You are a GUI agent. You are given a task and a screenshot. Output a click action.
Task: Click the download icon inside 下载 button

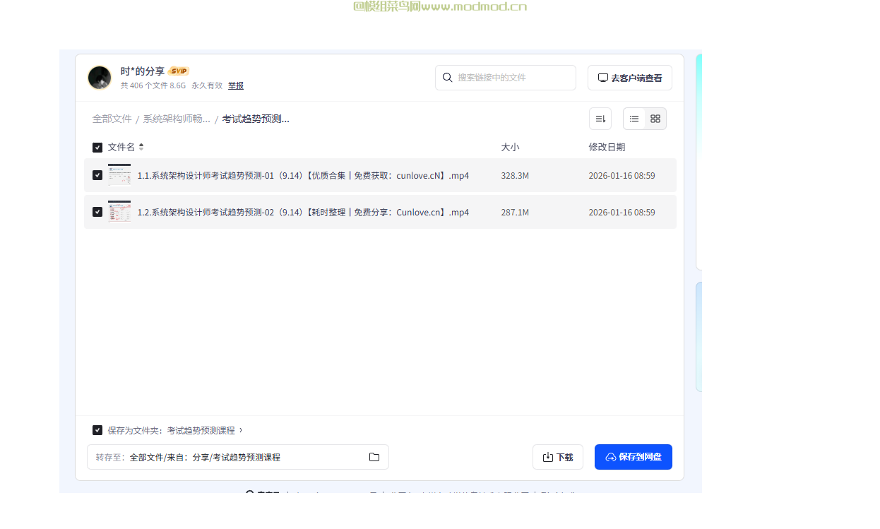pos(547,456)
